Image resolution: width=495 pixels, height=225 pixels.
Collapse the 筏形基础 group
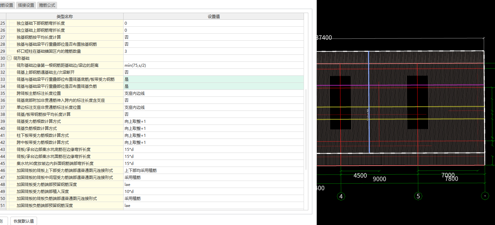9,58
